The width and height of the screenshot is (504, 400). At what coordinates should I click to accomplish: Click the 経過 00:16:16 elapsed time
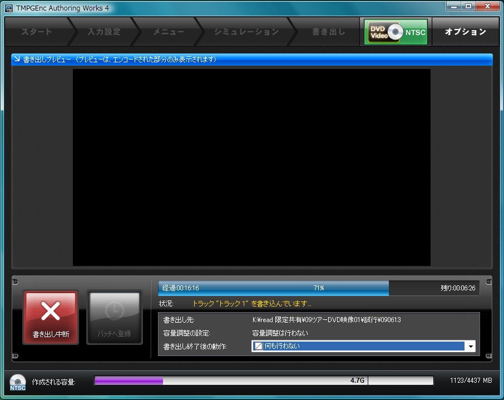(180, 288)
